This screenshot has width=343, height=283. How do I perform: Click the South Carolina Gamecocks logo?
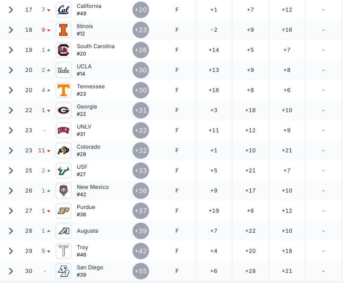(63, 50)
